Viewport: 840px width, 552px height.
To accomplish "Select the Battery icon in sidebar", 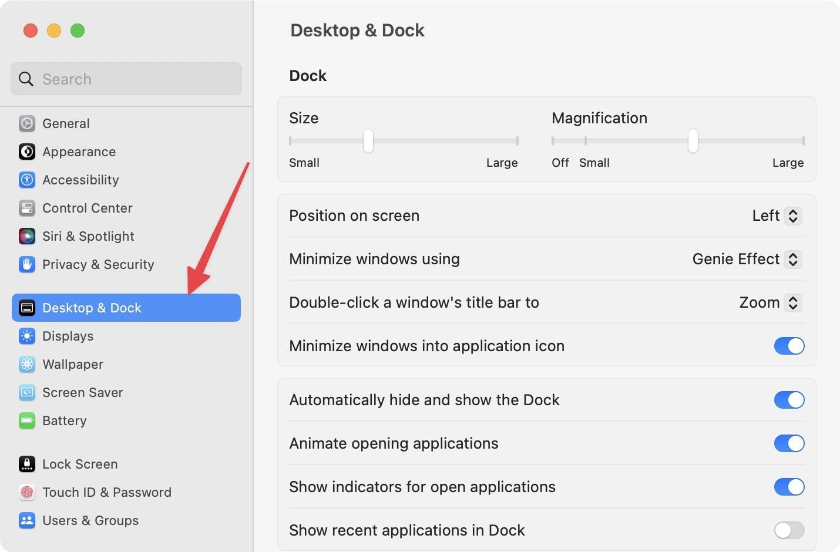I will 27,420.
